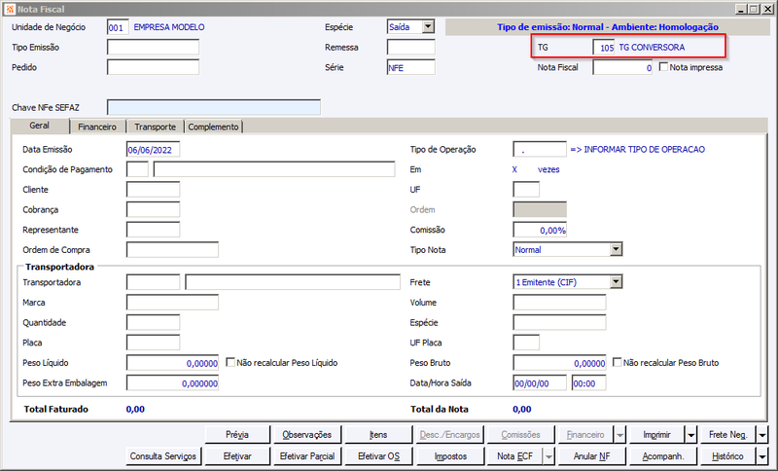This screenshot has width=778, height=471.
Task: Click the Marca input field
Action: tap(172, 303)
